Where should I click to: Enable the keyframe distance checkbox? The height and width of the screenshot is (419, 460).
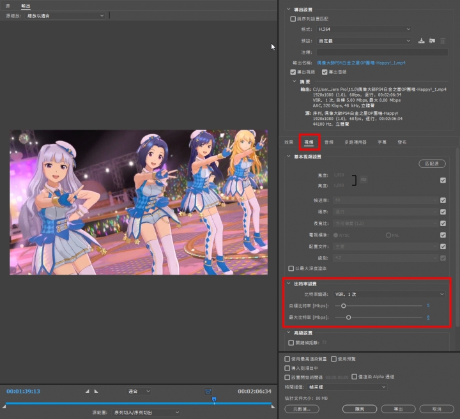(x=291, y=342)
